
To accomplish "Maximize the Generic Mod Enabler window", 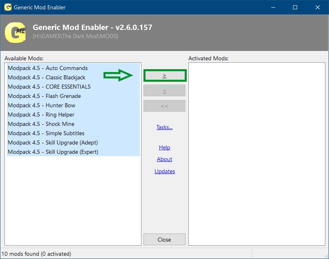I will pos(295,7).
